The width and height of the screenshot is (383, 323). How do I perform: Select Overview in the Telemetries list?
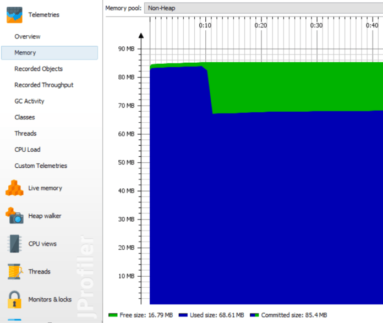pyautogui.click(x=28, y=37)
